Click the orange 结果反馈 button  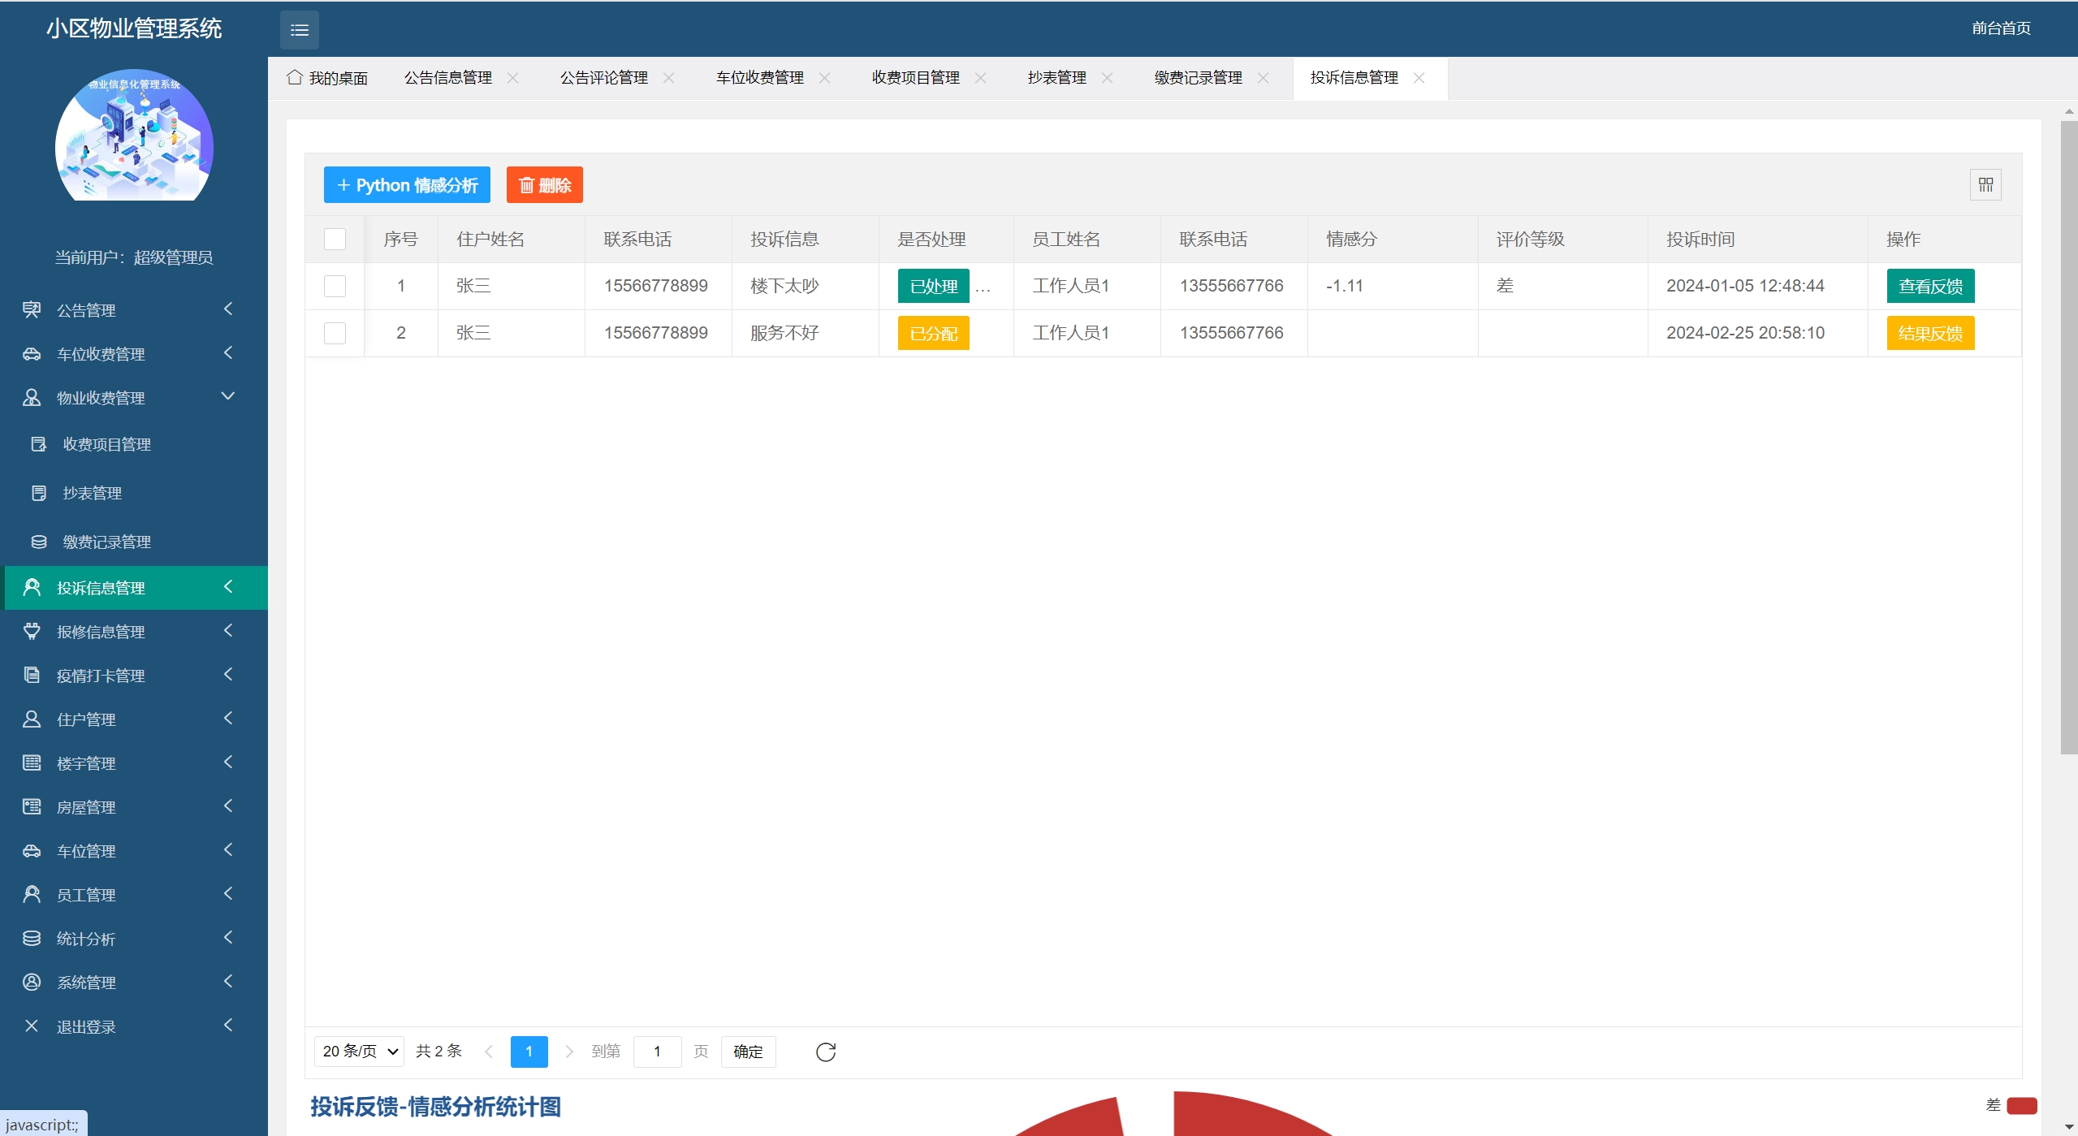(x=1929, y=333)
